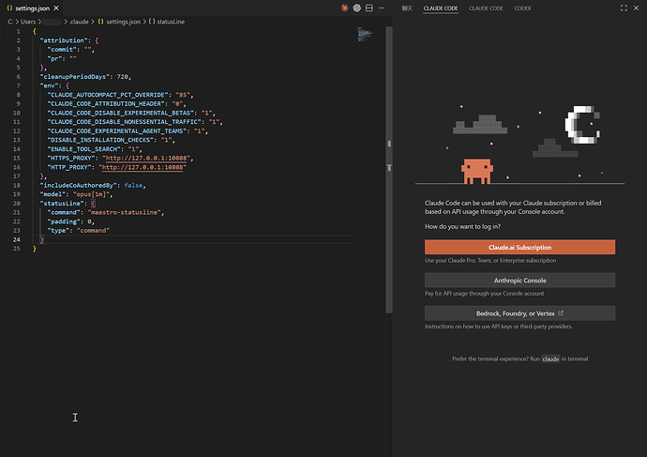Click the claude terminal command text
The width and height of the screenshot is (647, 457).
tap(550, 359)
